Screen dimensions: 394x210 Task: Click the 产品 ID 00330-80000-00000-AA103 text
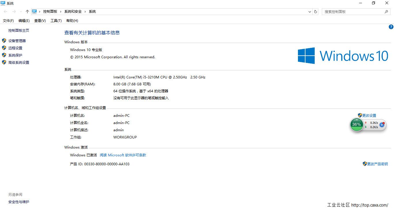[x=100, y=164]
